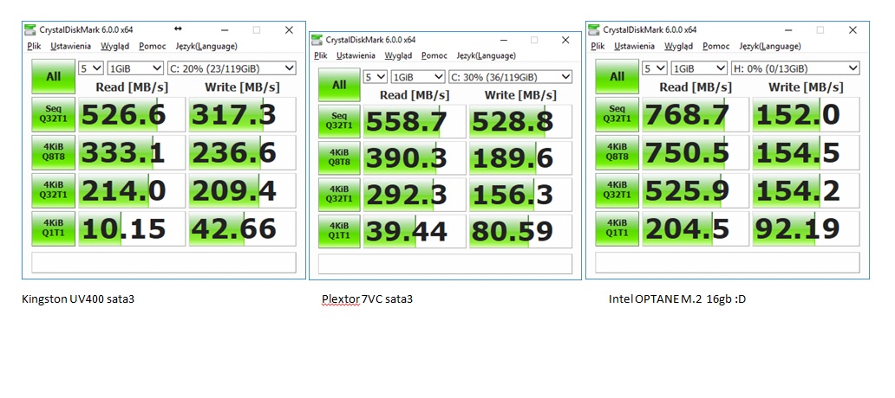The image size is (895, 398).
Task: Open 1GiB test size dropdown in Kingston window
Action: 136,68
